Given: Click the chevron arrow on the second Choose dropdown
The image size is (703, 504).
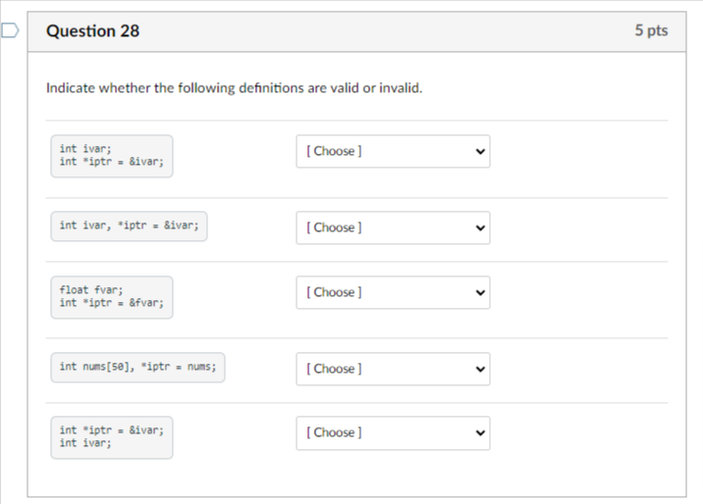Looking at the screenshot, I should [x=480, y=228].
